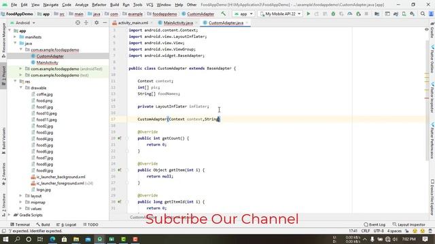
Task: Open the Terminal tool window
Action: [20, 224]
